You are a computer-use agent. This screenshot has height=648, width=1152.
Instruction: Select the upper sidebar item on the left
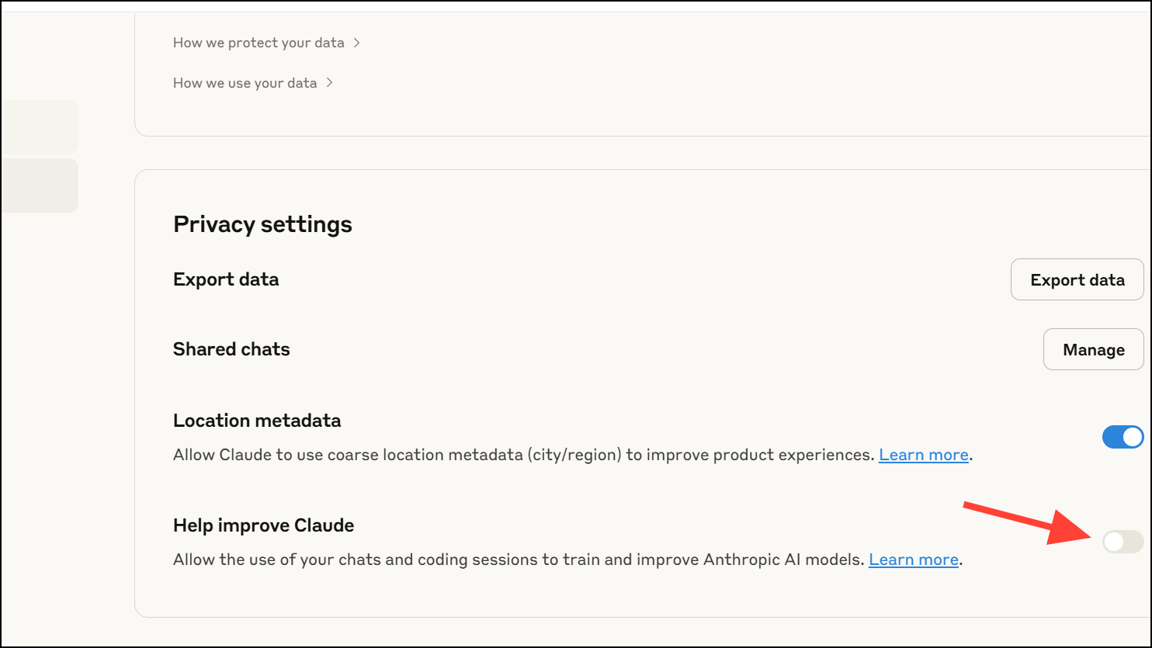(x=39, y=126)
